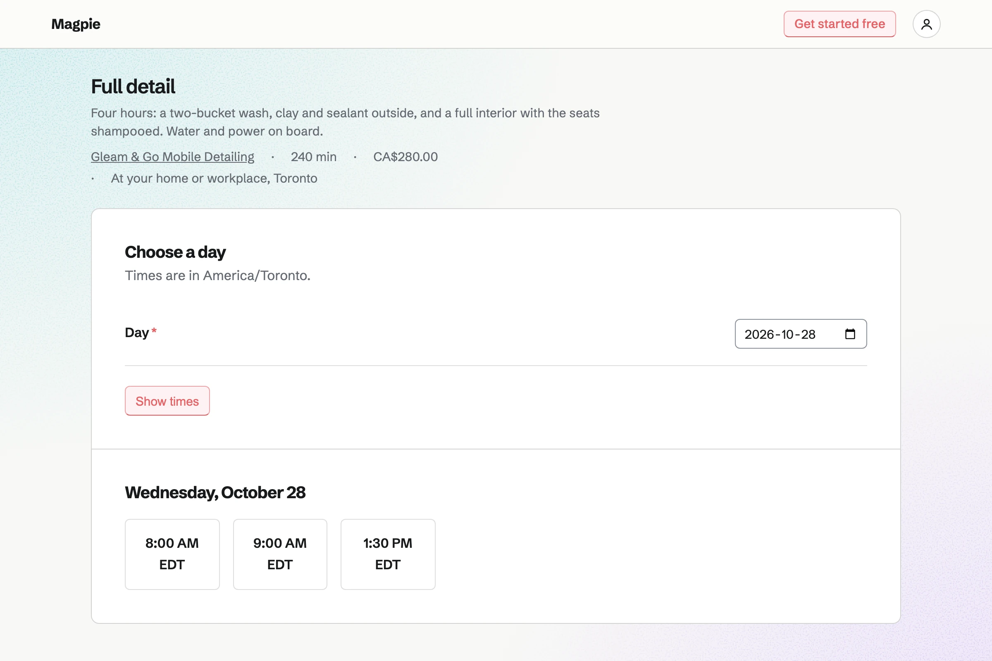Click the Wednesday, October 28 heading
This screenshot has height=661, width=992.
[215, 492]
